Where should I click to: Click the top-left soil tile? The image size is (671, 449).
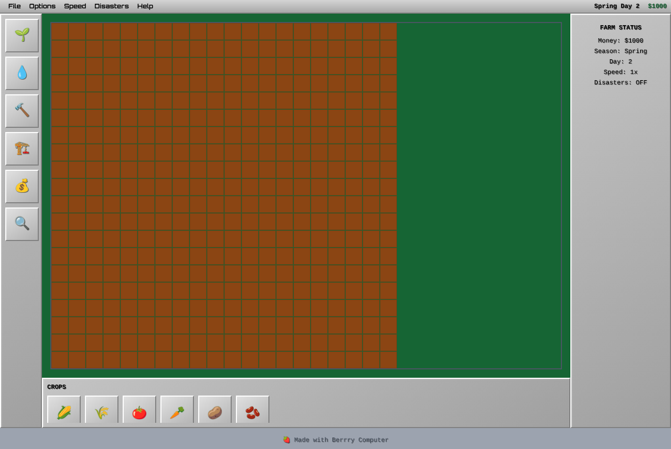[x=60, y=31]
